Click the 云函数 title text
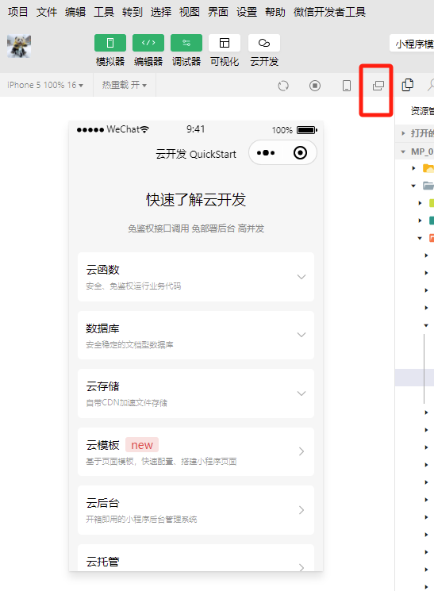 (102, 270)
